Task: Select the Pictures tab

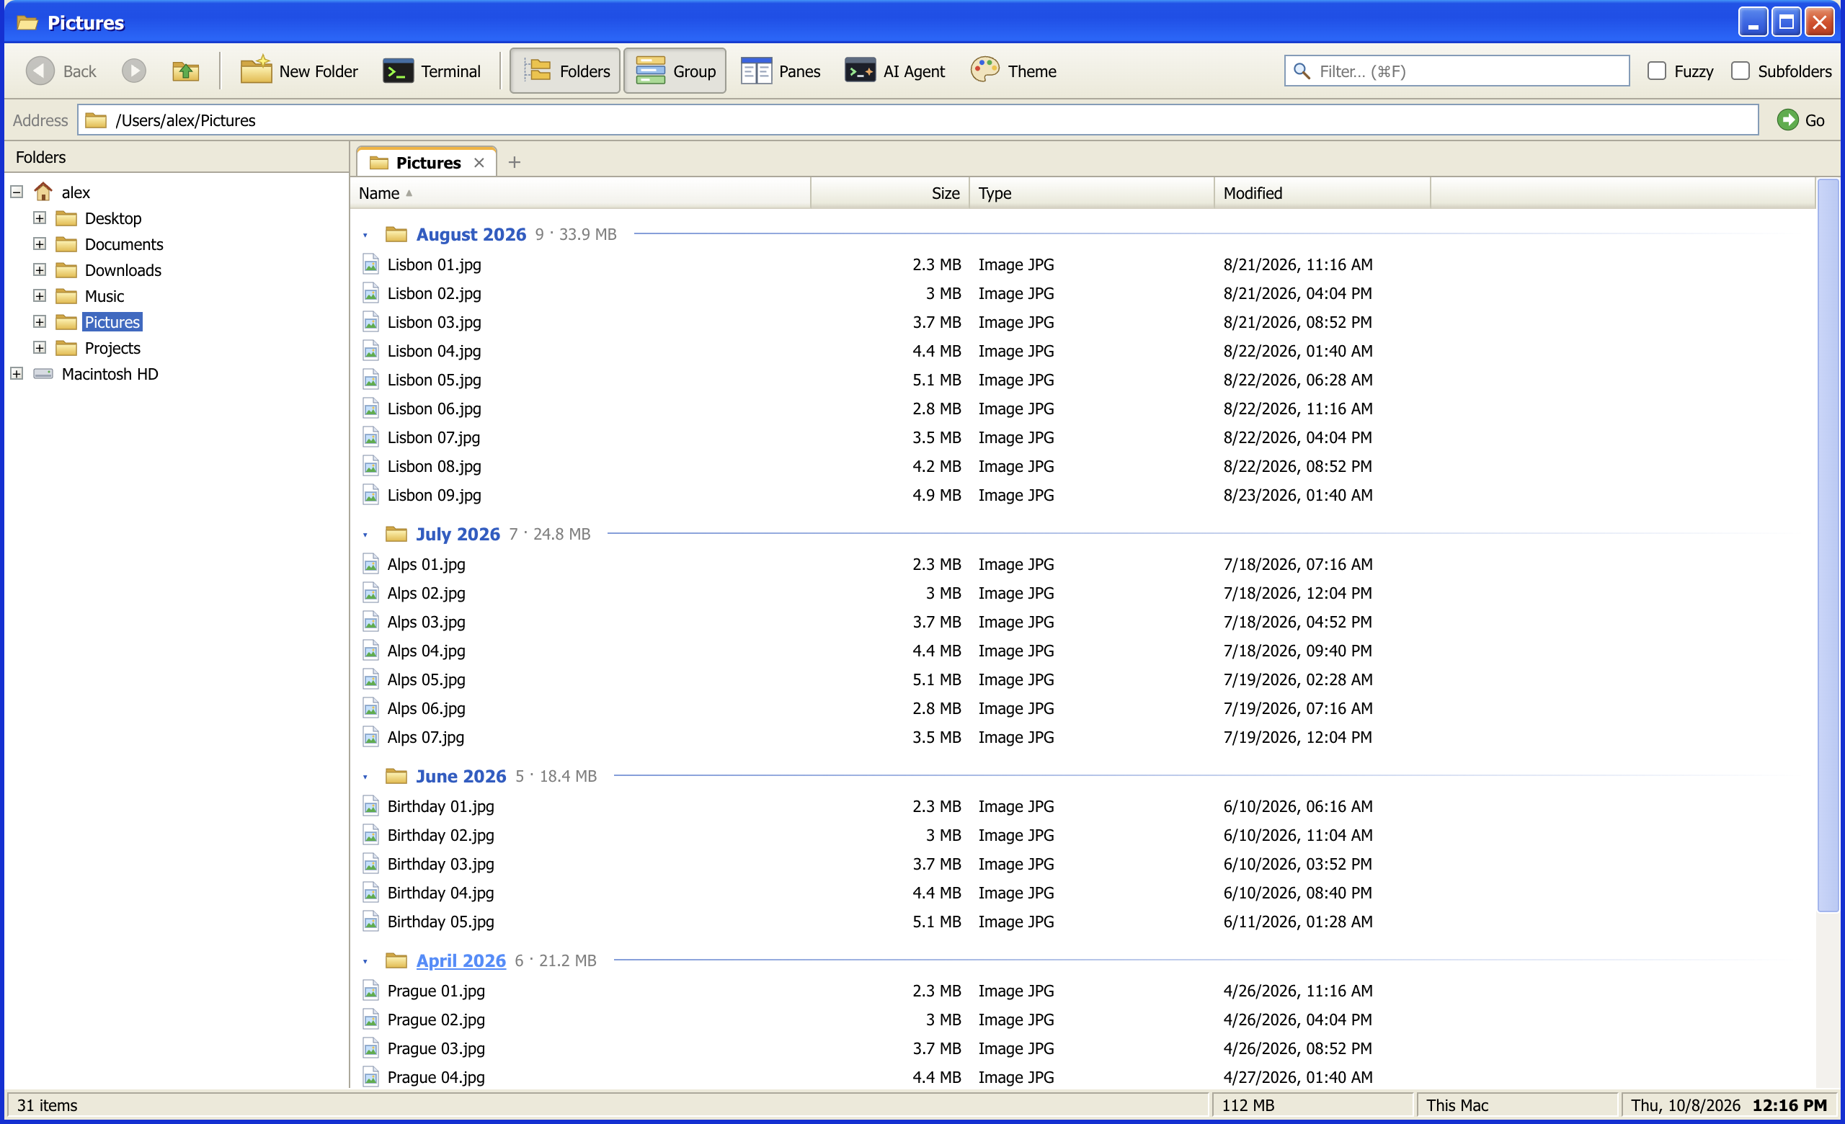Action: tap(426, 162)
